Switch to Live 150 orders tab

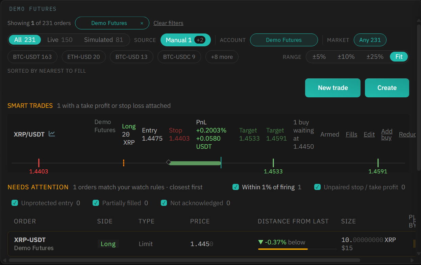[x=60, y=40]
